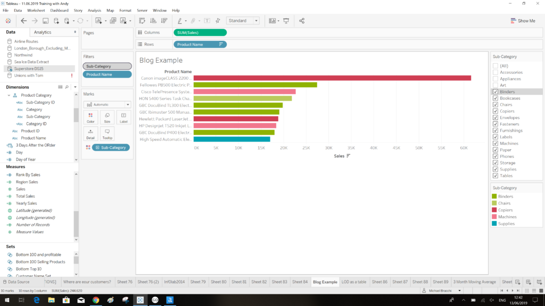
Task: Open the New Worksheet dropdown arrow
Action: 106,21
